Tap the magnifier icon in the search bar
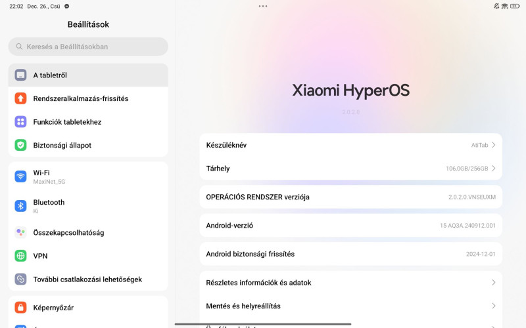This screenshot has width=526, height=328. (x=19, y=47)
